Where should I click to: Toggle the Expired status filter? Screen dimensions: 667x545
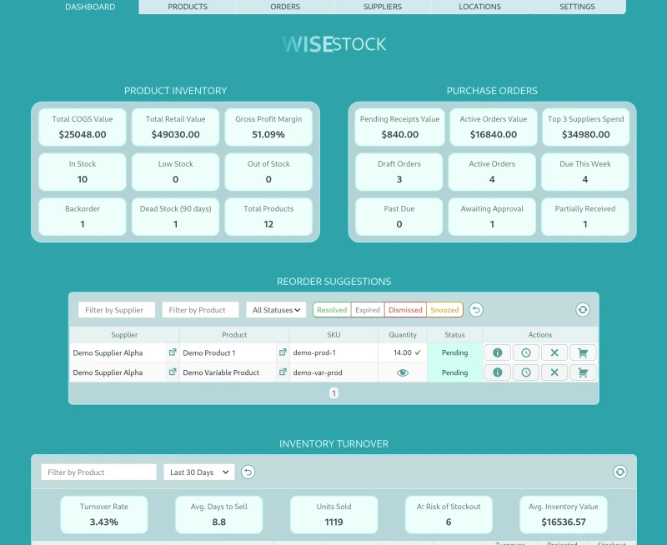368,310
